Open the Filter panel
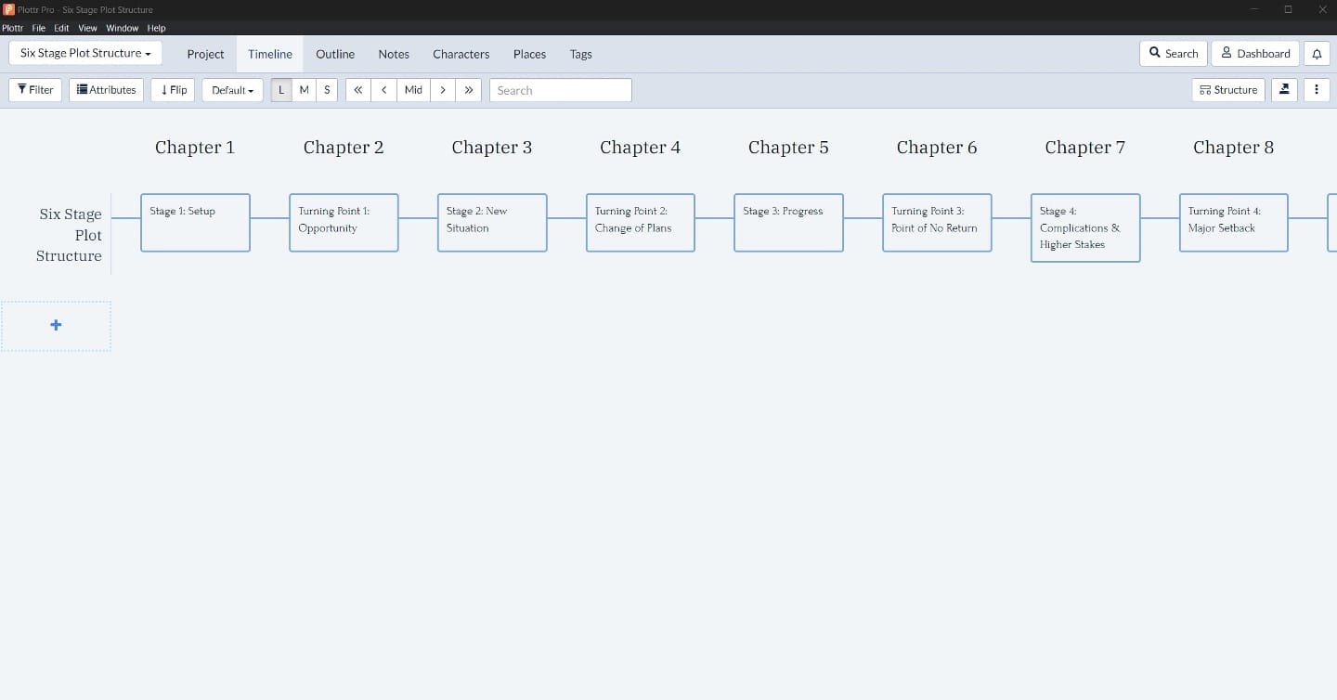The height and width of the screenshot is (700, 1337). coord(34,89)
